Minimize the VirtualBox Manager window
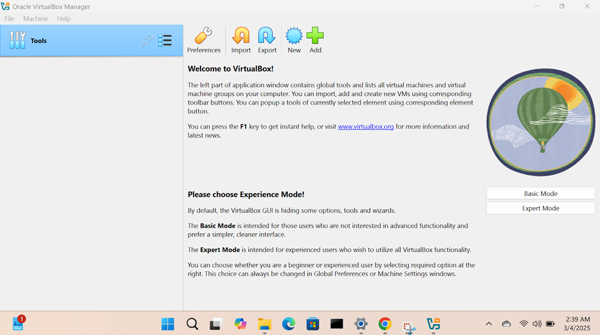 pos(537,6)
